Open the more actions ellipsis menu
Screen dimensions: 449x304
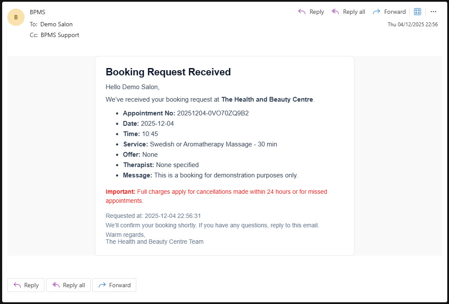click(x=433, y=12)
